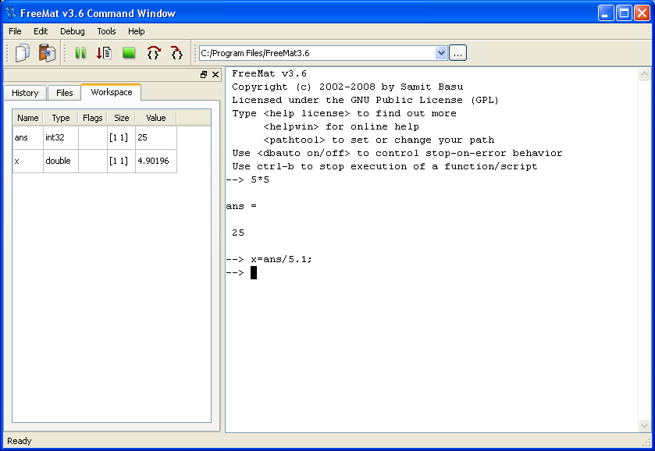The image size is (655, 451).
Task: Click the 'int32' type cell
Action: 61,137
